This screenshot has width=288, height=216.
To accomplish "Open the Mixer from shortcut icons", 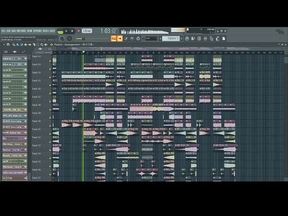I will 205,39.
